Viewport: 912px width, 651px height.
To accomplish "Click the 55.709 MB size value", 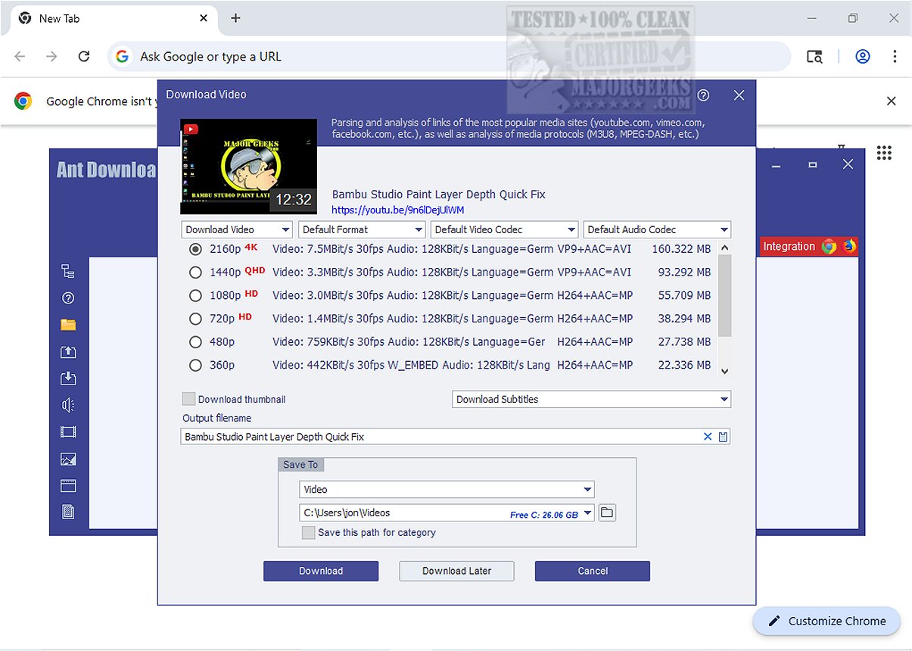I will click(684, 295).
